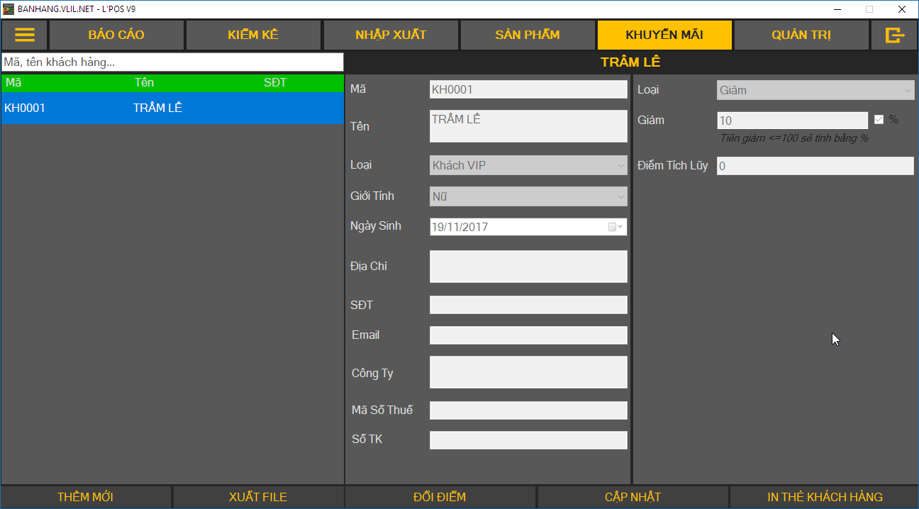919x509 pixels.
Task: Click the Email input field
Action: point(528,335)
